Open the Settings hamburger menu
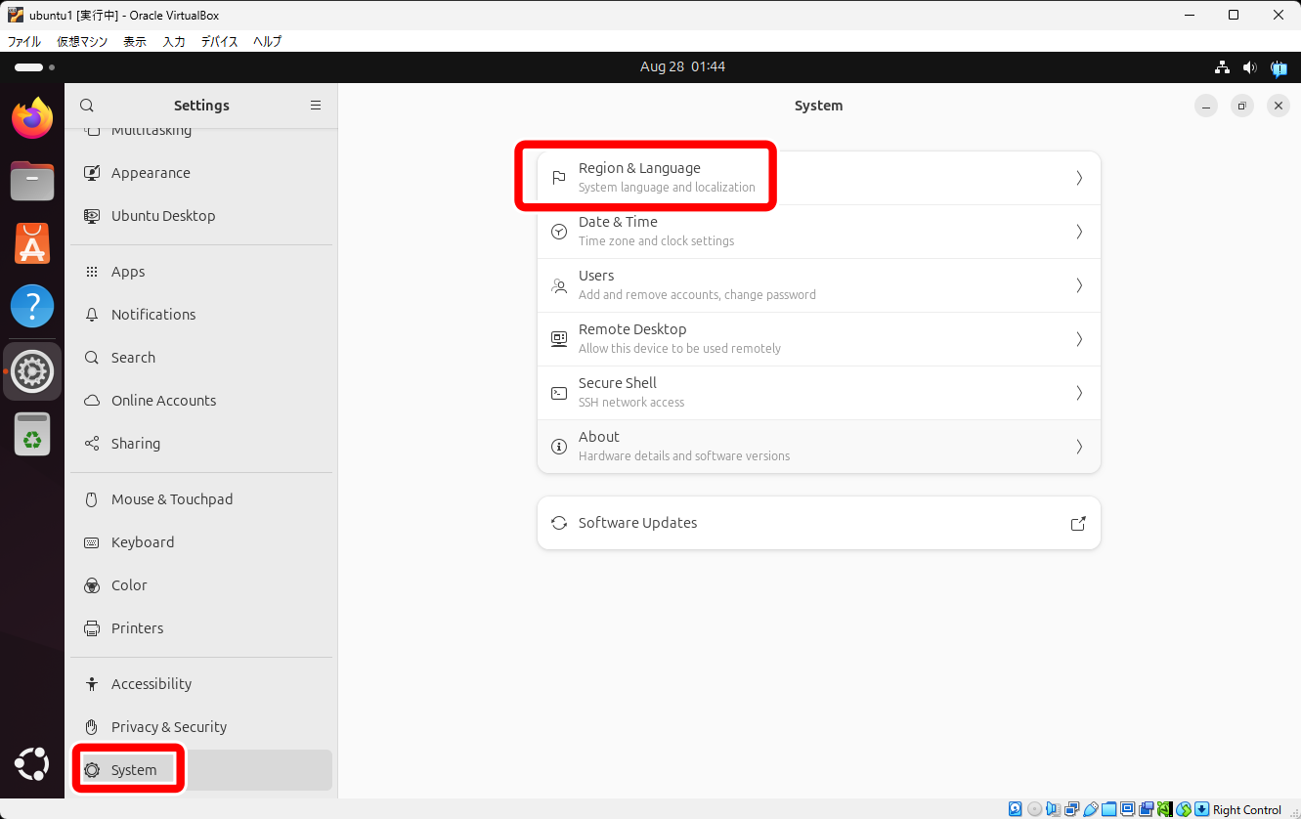Image resolution: width=1301 pixels, height=819 pixels. pyautogui.click(x=316, y=106)
